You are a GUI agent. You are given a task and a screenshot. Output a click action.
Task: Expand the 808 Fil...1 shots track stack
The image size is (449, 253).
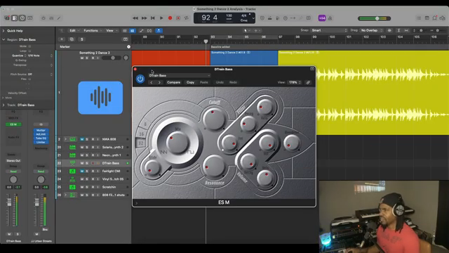[x=65, y=195]
